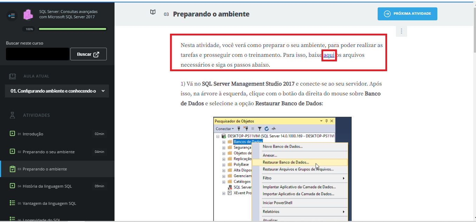Screen dimensions: 476x222
Task: Click the book icon beside activity title
Action: tap(152, 12)
